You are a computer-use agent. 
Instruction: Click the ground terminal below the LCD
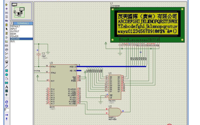pyautogui.click(x=120, y=54)
